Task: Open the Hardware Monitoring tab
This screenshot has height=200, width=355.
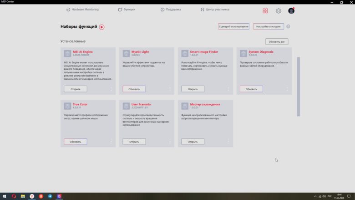Action: 82,10
